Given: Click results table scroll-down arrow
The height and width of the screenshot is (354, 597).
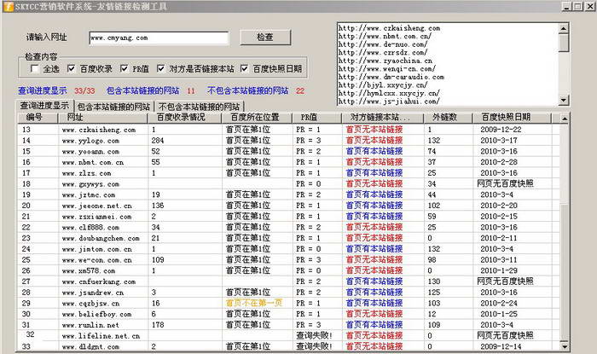Looking at the screenshot, I should [565, 346].
